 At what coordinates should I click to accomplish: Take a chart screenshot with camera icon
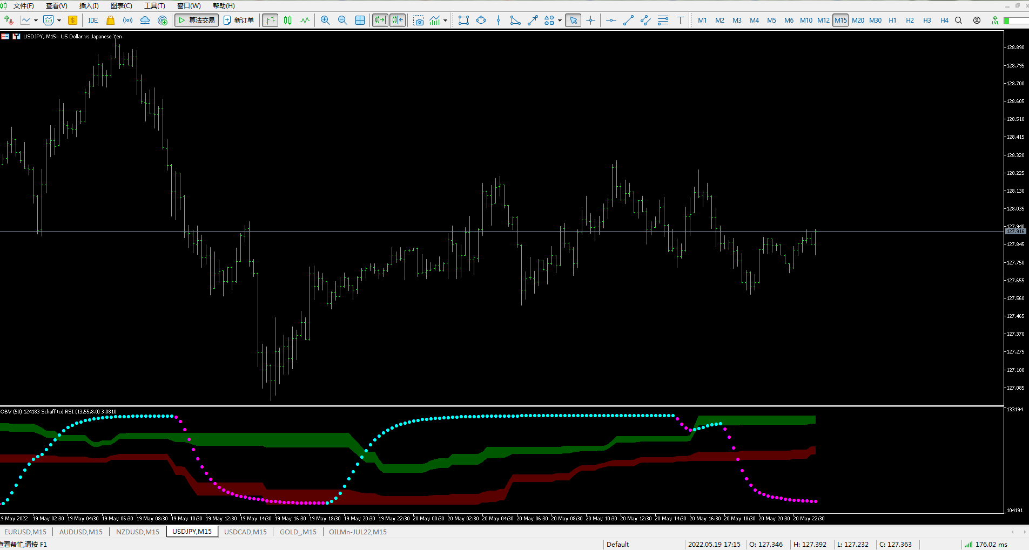click(419, 21)
